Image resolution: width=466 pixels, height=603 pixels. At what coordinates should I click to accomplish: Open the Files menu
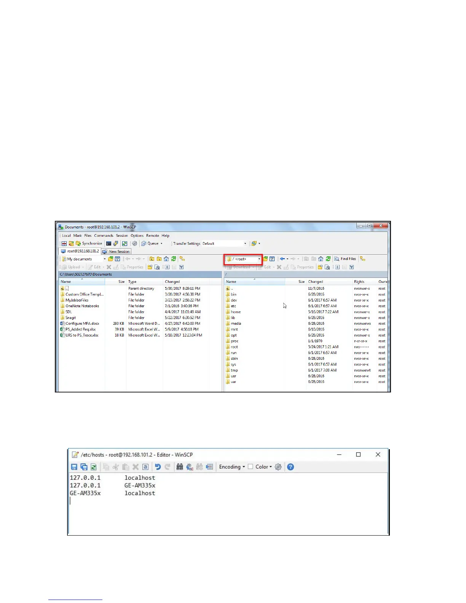point(88,236)
